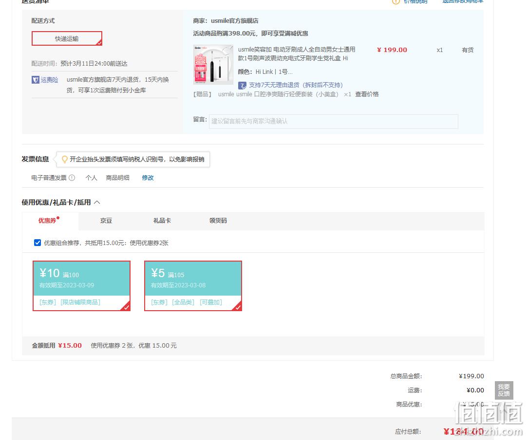
Task: Click the lightbulb icon beside 发票信息
Action: pyautogui.click(x=64, y=159)
